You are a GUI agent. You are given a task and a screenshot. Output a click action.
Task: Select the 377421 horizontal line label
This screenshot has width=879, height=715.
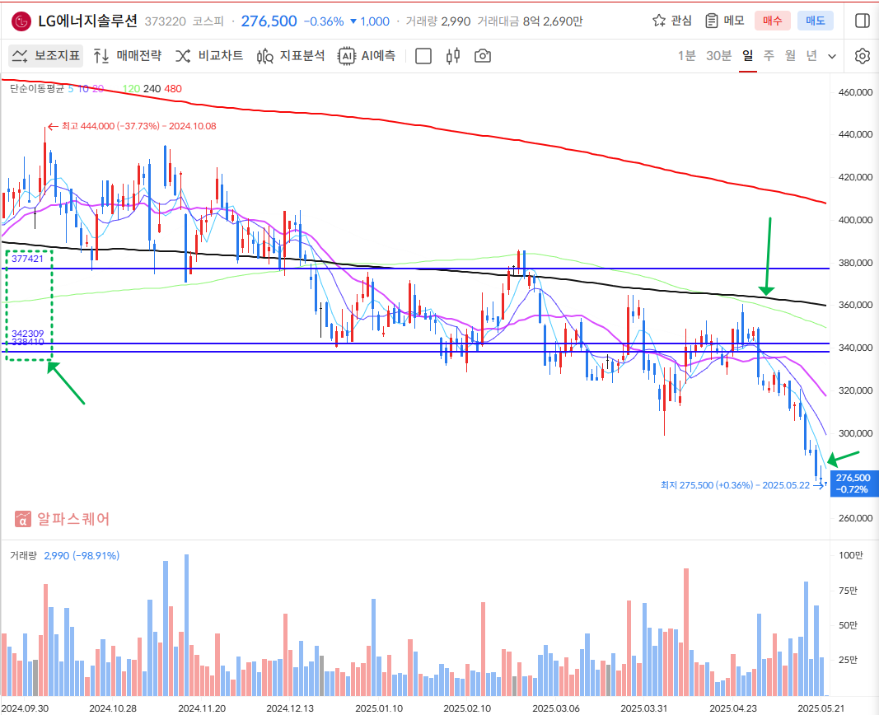[27, 259]
